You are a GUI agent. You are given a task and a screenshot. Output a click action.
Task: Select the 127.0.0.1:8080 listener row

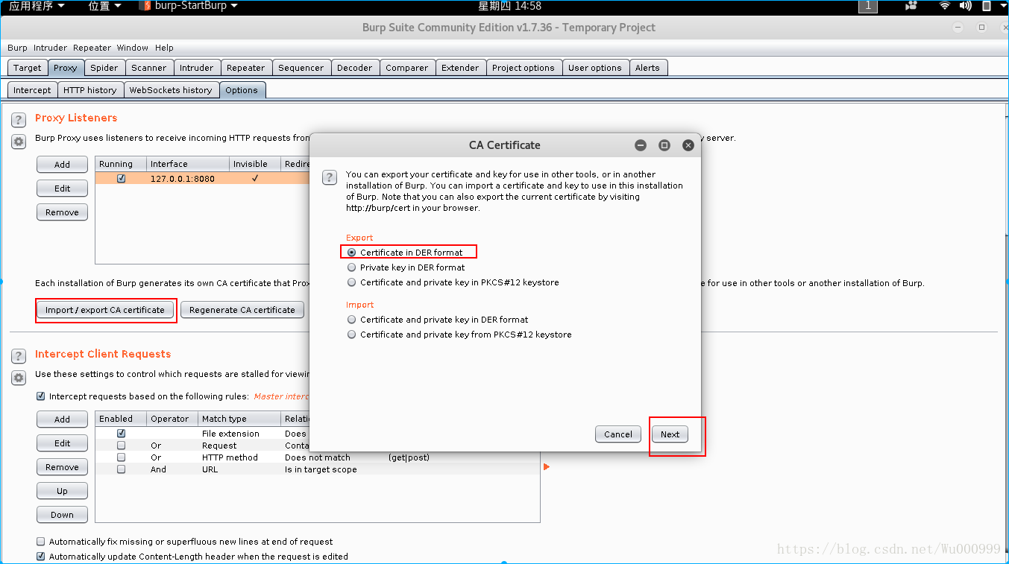202,179
